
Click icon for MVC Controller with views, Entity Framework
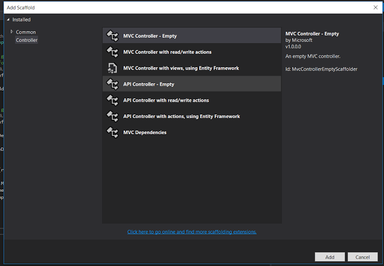click(112, 68)
